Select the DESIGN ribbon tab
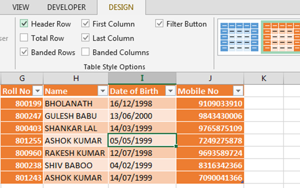 tap(121, 7)
